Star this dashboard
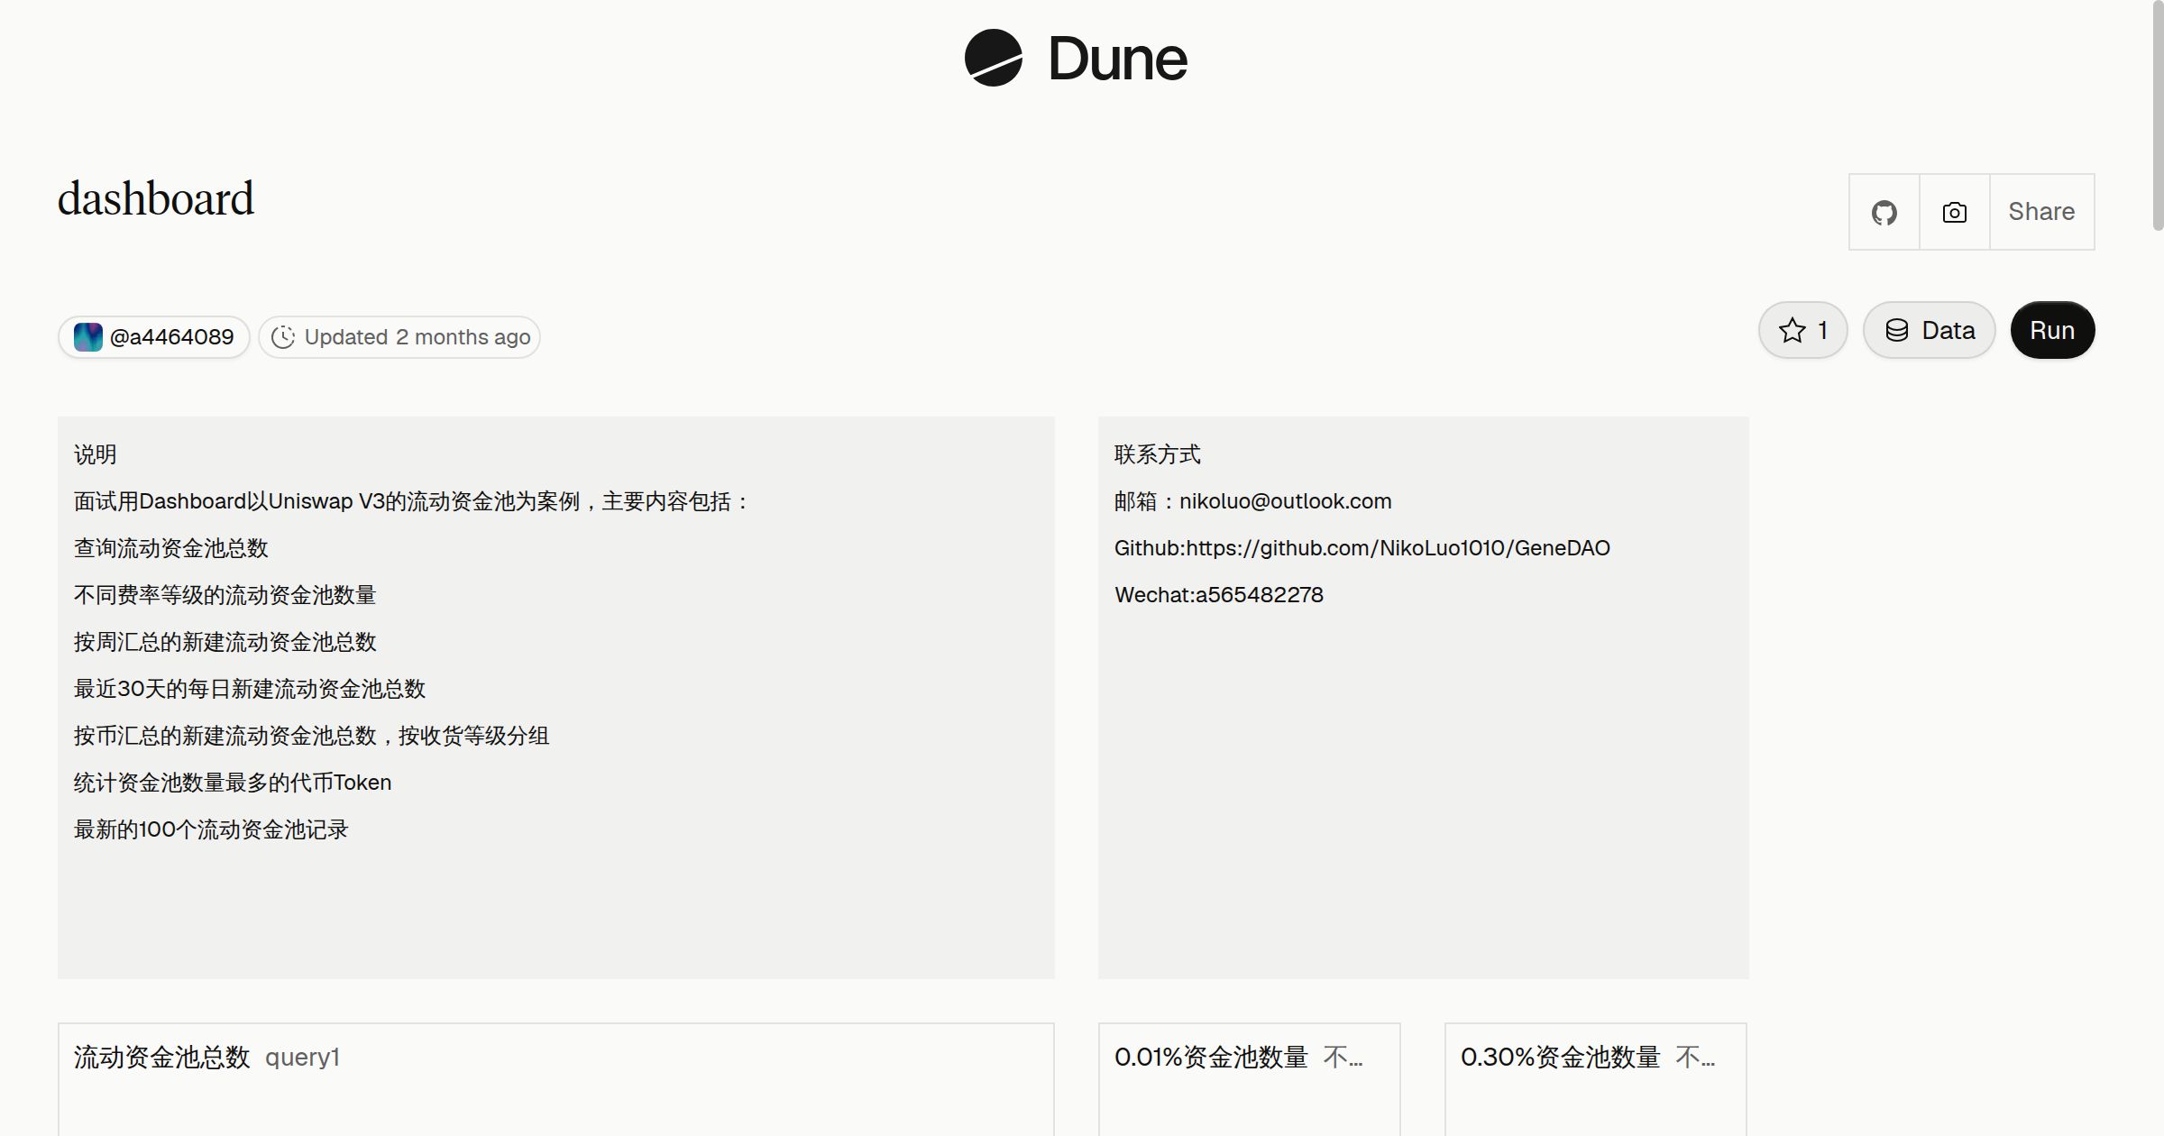This screenshot has height=1136, width=2164. click(1802, 330)
